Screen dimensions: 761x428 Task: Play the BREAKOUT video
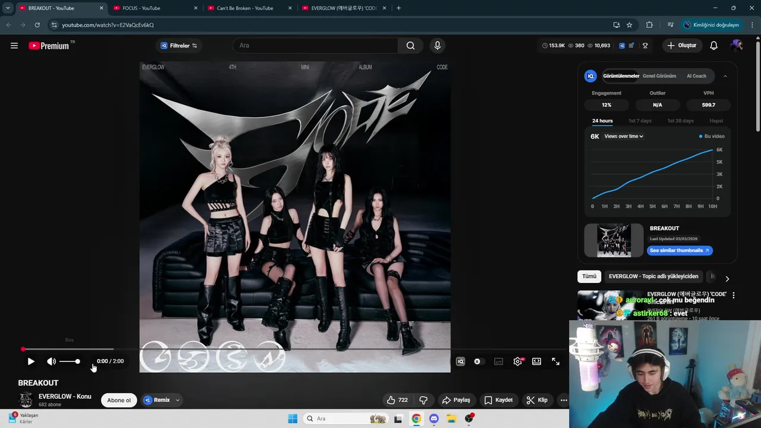click(x=31, y=361)
